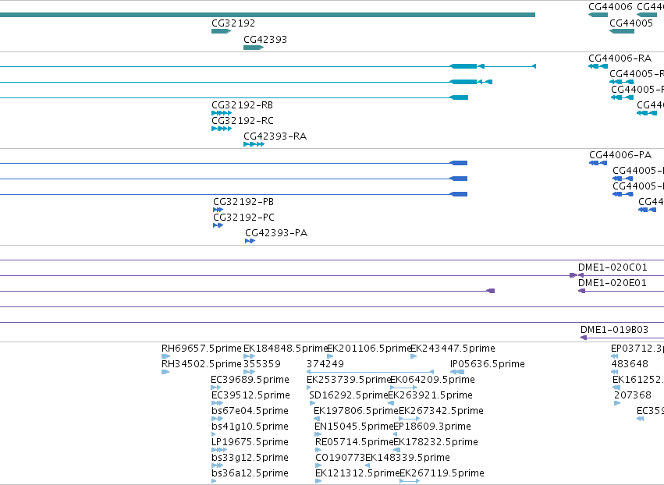Open EST RE05714.5prime
Screen dimensions: 664x485
[x=354, y=442]
